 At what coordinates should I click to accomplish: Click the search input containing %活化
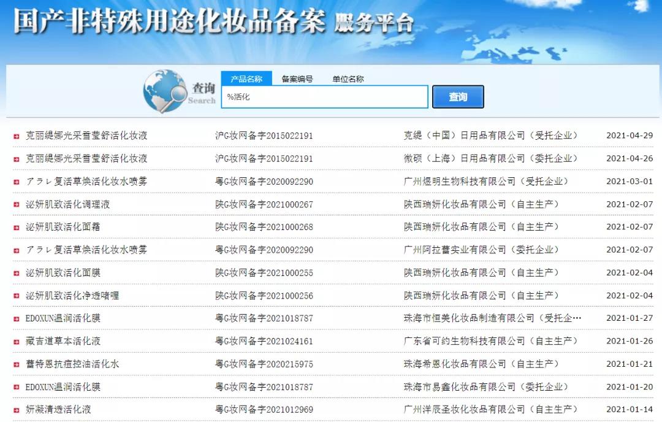tap(325, 97)
